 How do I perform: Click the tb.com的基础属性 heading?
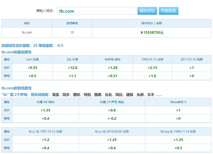(17, 52)
